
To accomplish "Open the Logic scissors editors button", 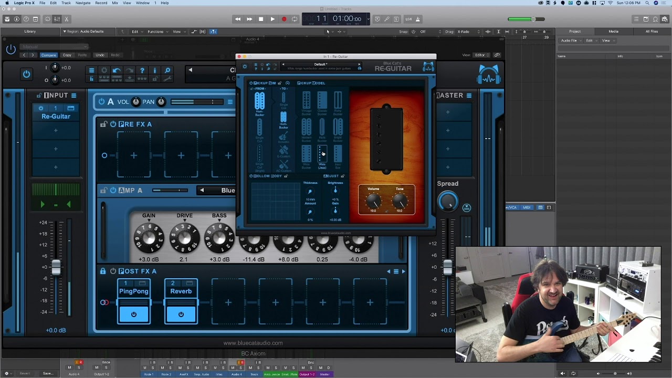I will coord(67,19).
